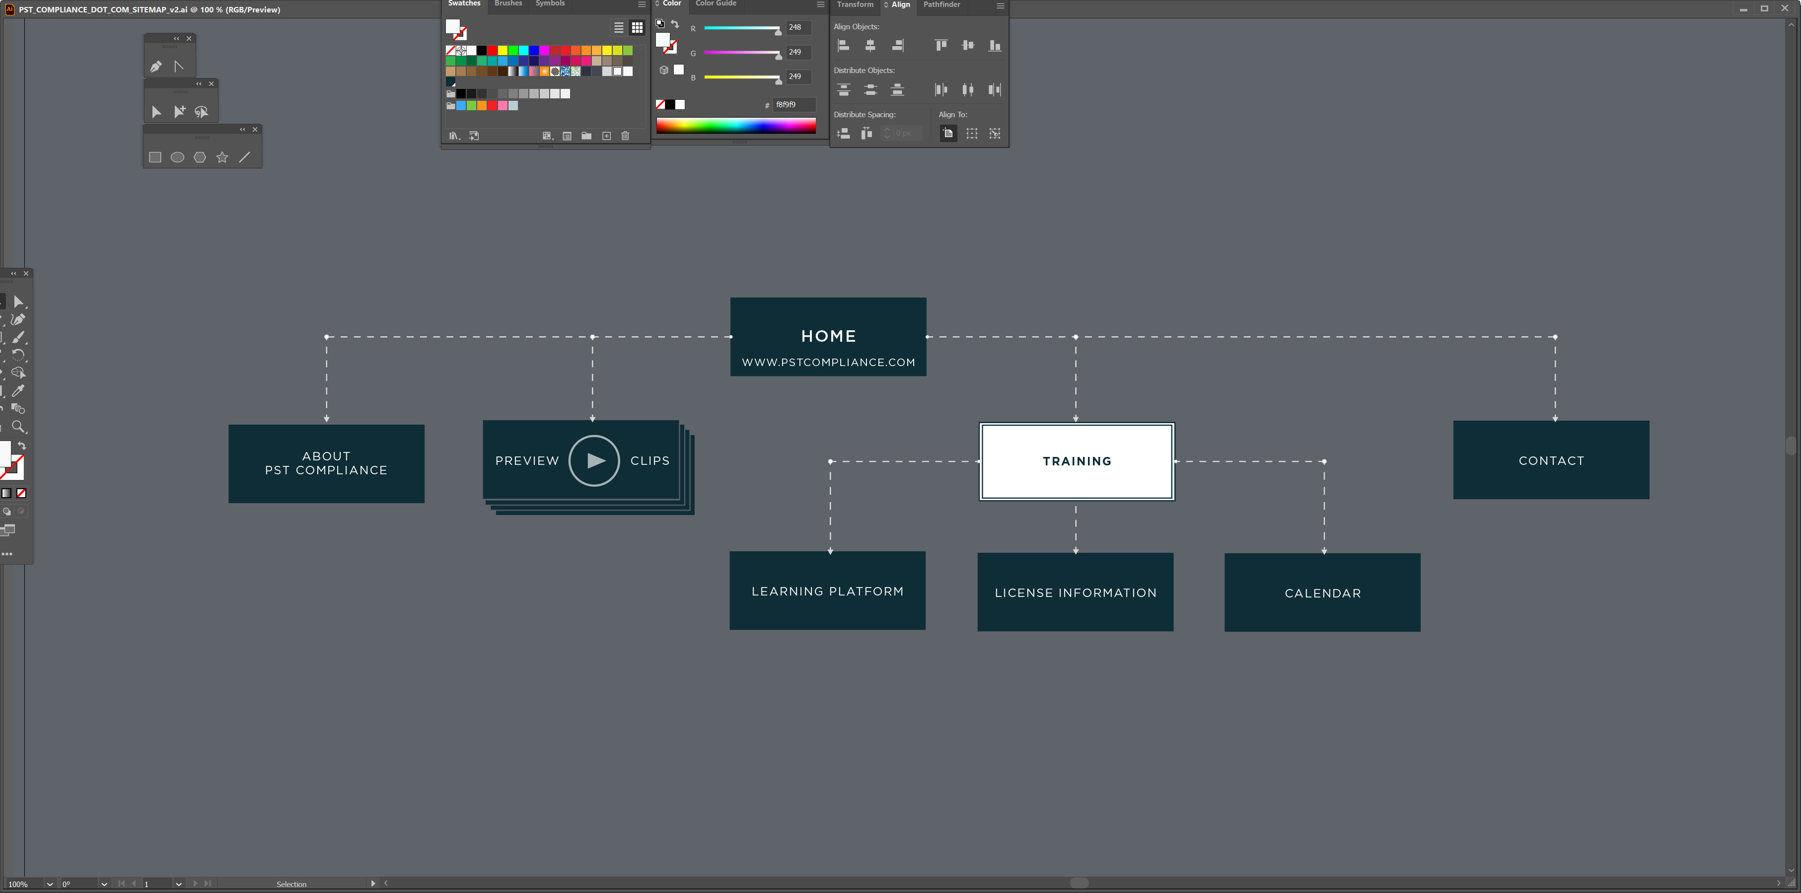Click the CONTACT box on sitemap

click(x=1551, y=460)
